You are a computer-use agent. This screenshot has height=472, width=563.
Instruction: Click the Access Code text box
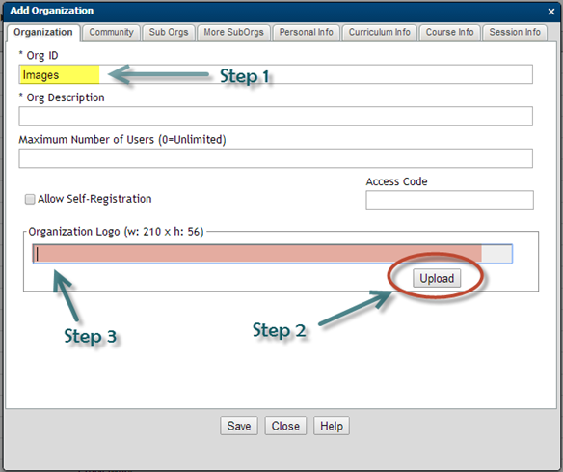(x=449, y=200)
